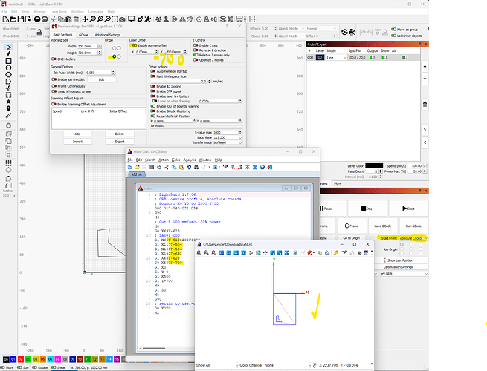
Task: Open the Align X Middle dropdown
Action: [x=297, y=28]
